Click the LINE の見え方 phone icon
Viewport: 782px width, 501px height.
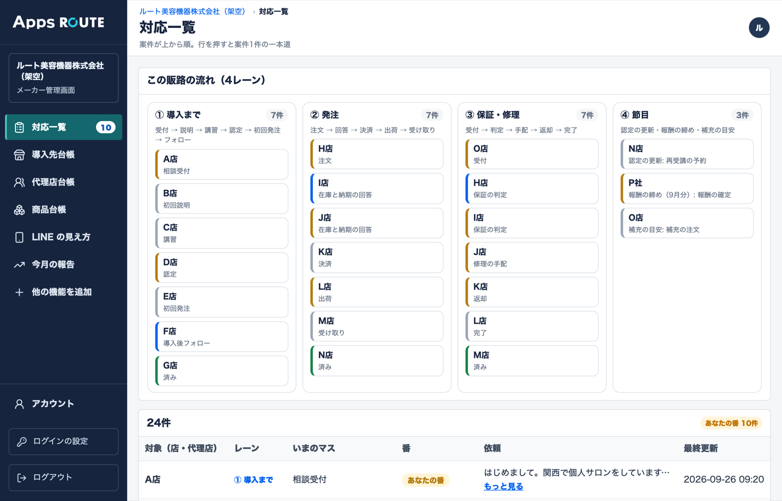pos(20,237)
